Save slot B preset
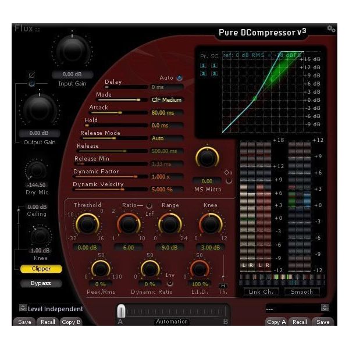The width and height of the screenshot is (349, 349). [323, 322]
